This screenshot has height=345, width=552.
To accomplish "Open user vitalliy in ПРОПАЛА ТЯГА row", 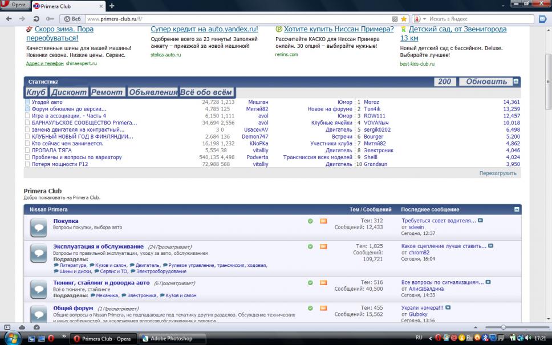I will click(x=261, y=151).
